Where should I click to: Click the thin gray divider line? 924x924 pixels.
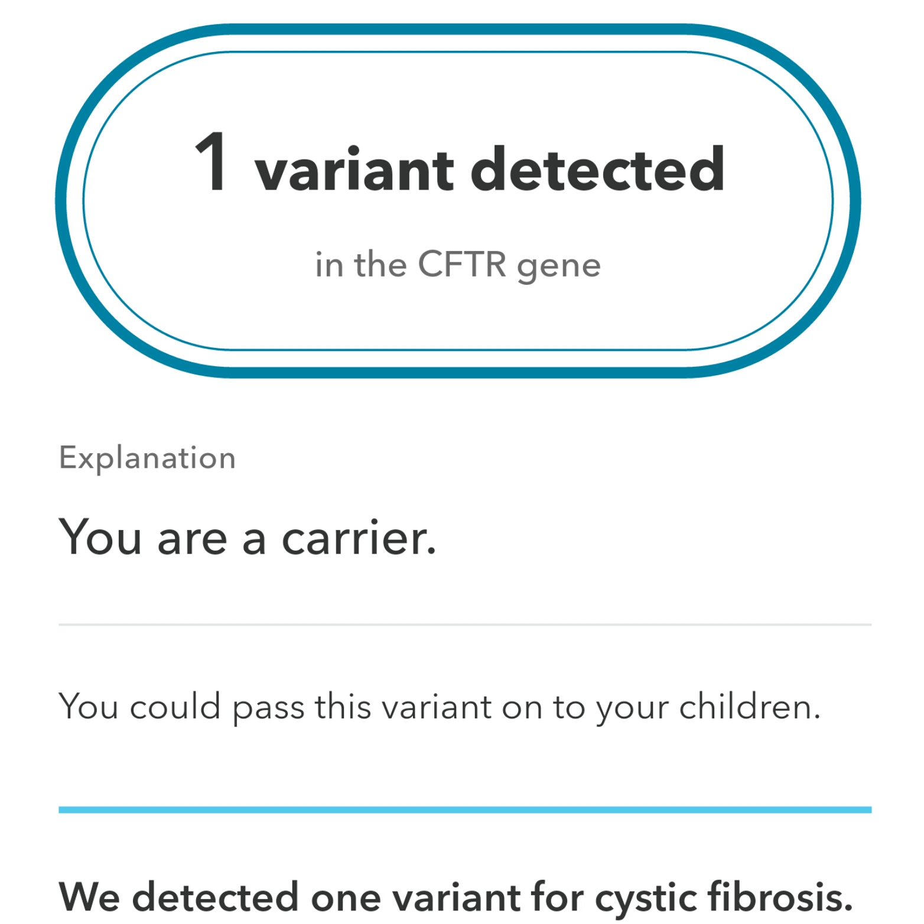pos(464,624)
